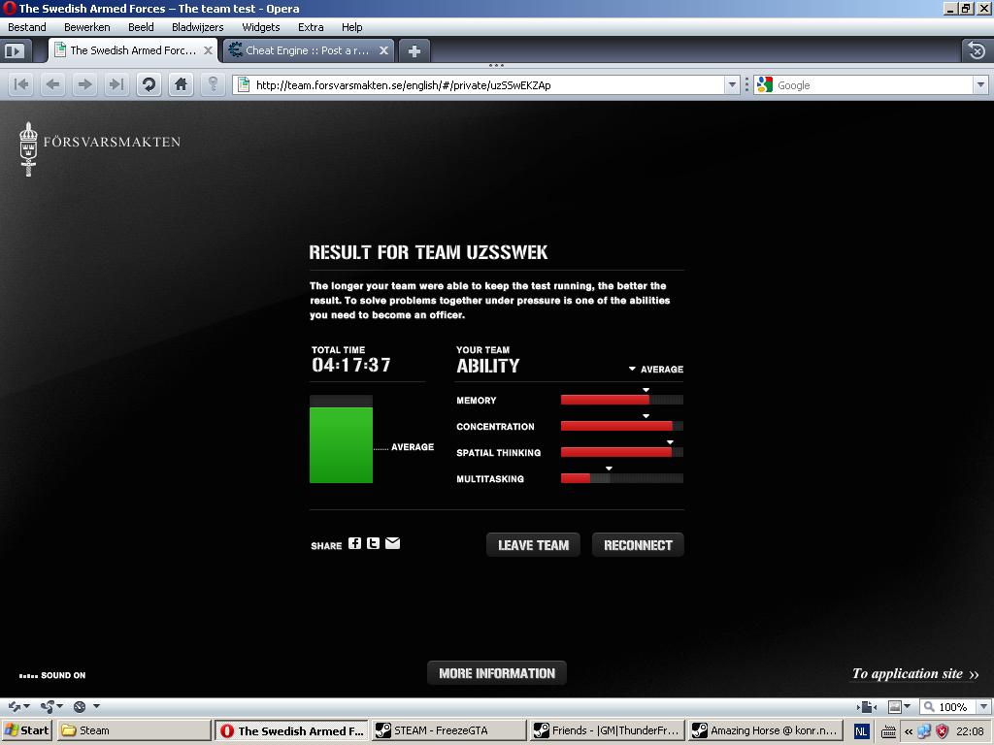Click the total time 04:17:37
The image size is (994, 745).
tap(351, 365)
